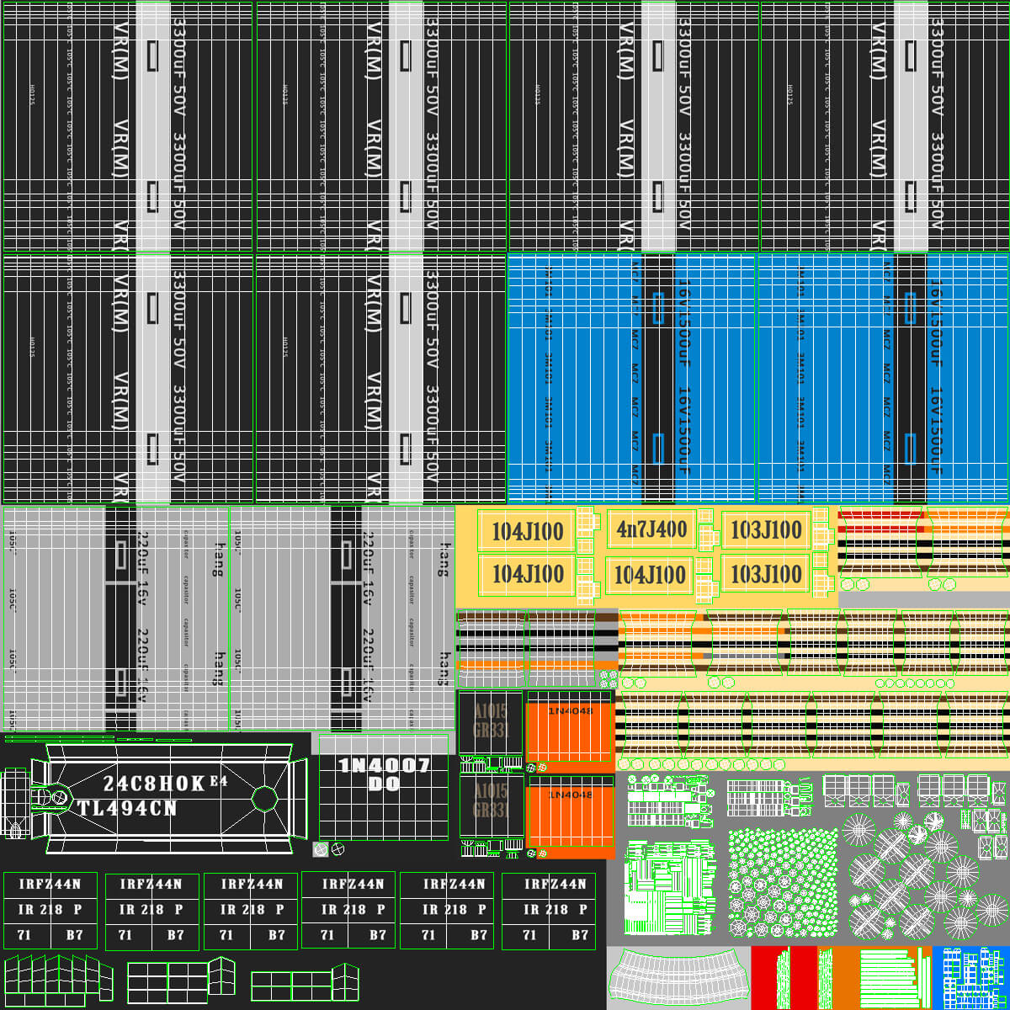1010x1010 pixels.
Task: Select the rightmost IRFZ44N transistor tile
Action: pyautogui.click(x=549, y=910)
